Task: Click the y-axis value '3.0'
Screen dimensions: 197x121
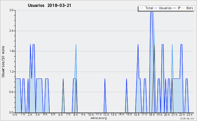Action: pos(11,10)
